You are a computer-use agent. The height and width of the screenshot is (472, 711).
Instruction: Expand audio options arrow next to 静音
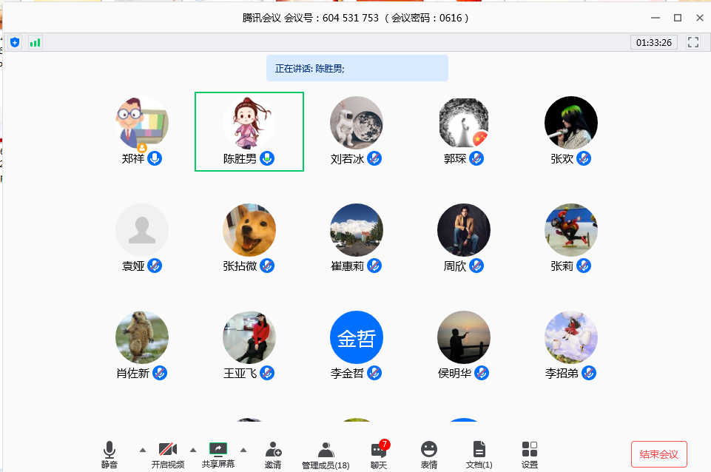click(x=143, y=451)
